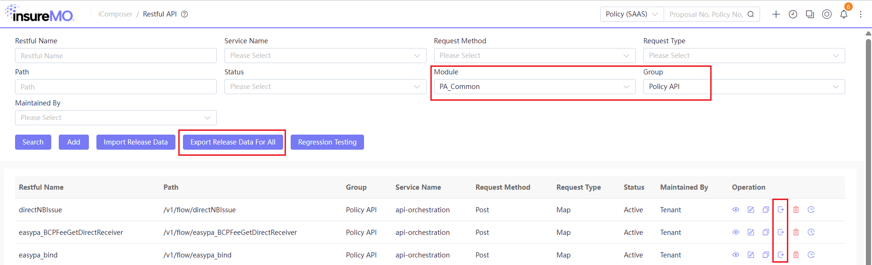Click the plus icon in top bar
This screenshot has height=265, width=872.
coord(776,14)
